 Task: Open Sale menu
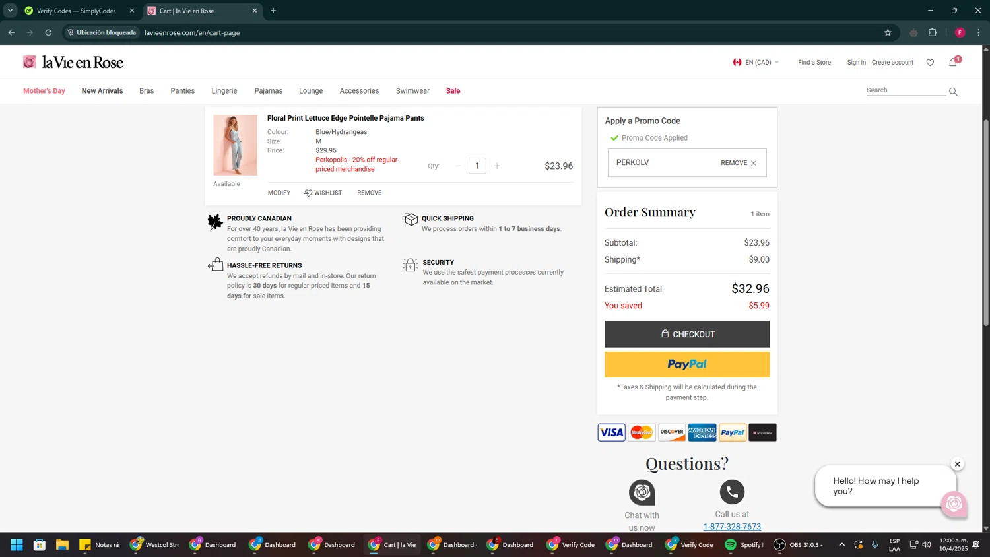[453, 91]
